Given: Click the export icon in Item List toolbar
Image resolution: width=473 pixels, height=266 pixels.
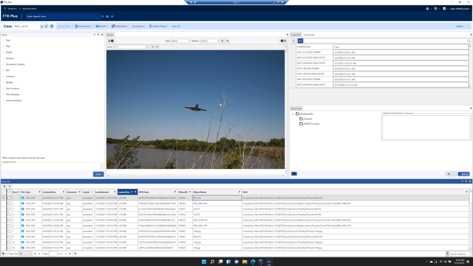Looking at the screenshot, I should click(x=10, y=186).
